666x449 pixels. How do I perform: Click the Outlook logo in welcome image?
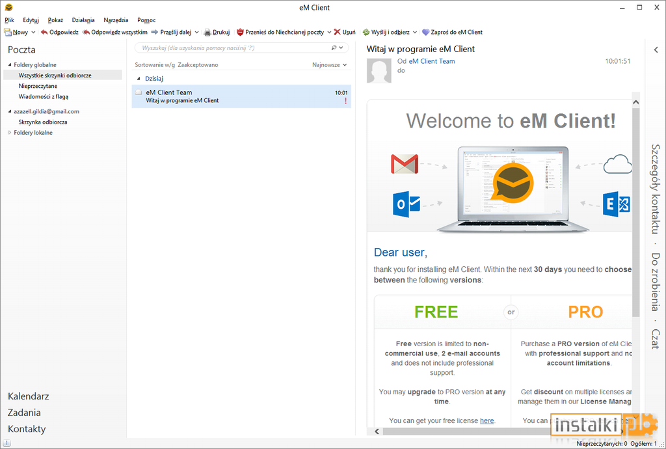tap(406, 204)
